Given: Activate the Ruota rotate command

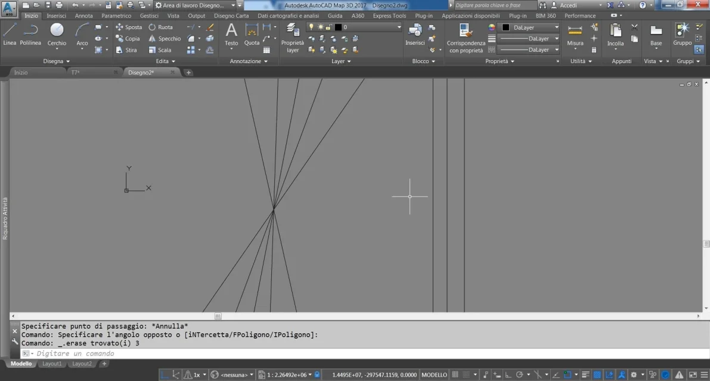Looking at the screenshot, I should point(161,27).
